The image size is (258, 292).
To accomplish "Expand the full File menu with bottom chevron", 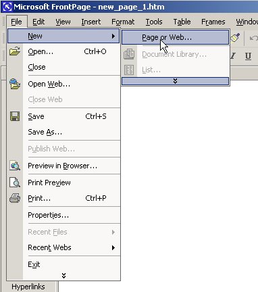I will click(63, 275).
